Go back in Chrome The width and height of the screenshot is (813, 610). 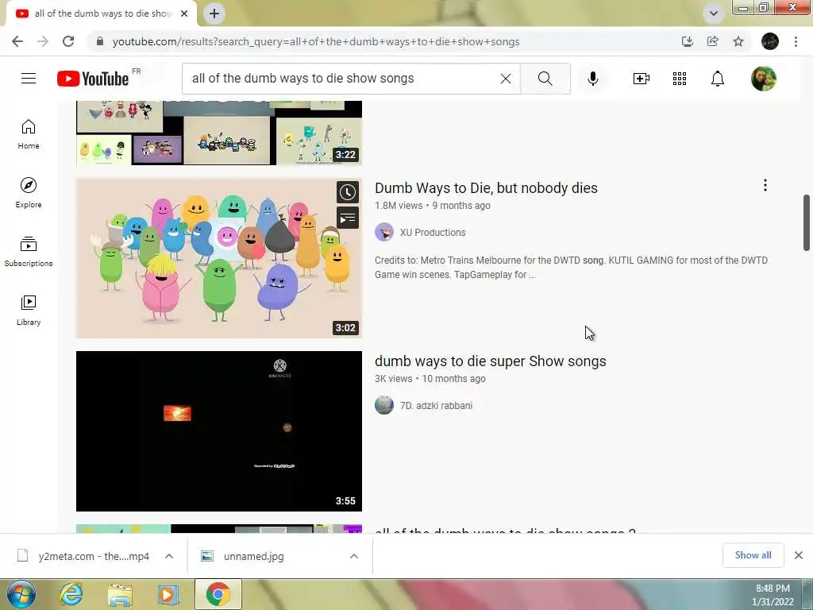17,41
